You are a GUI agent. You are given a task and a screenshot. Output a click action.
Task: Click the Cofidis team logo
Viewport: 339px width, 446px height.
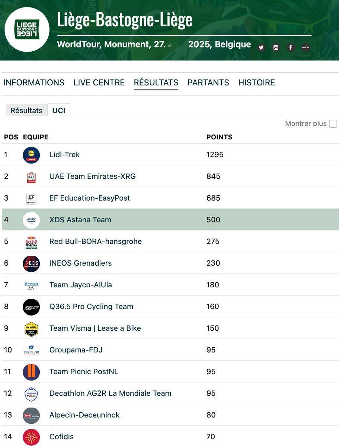tap(31, 437)
